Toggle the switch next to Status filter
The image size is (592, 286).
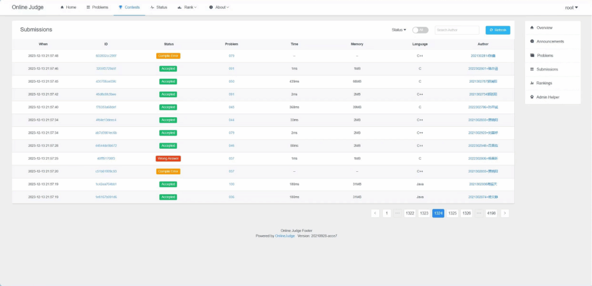420,30
